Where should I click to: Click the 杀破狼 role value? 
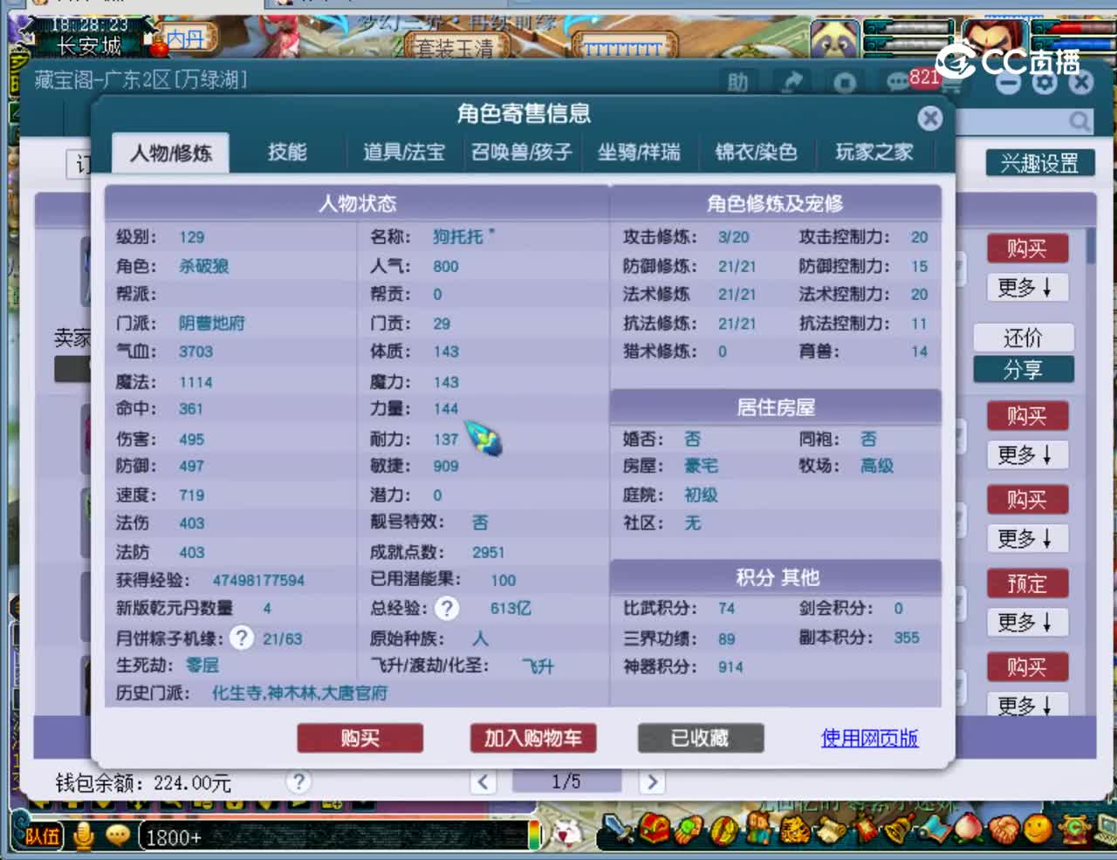click(204, 266)
